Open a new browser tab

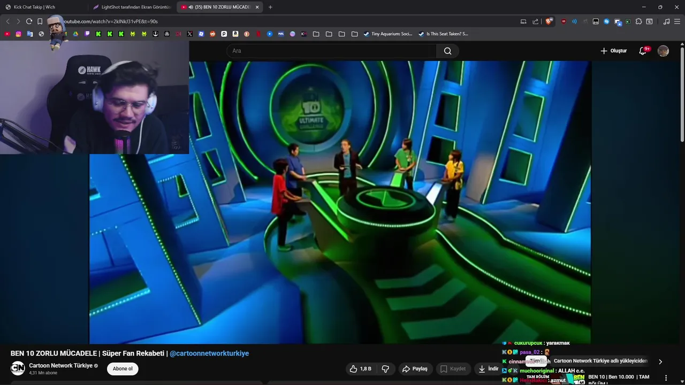pyautogui.click(x=270, y=7)
